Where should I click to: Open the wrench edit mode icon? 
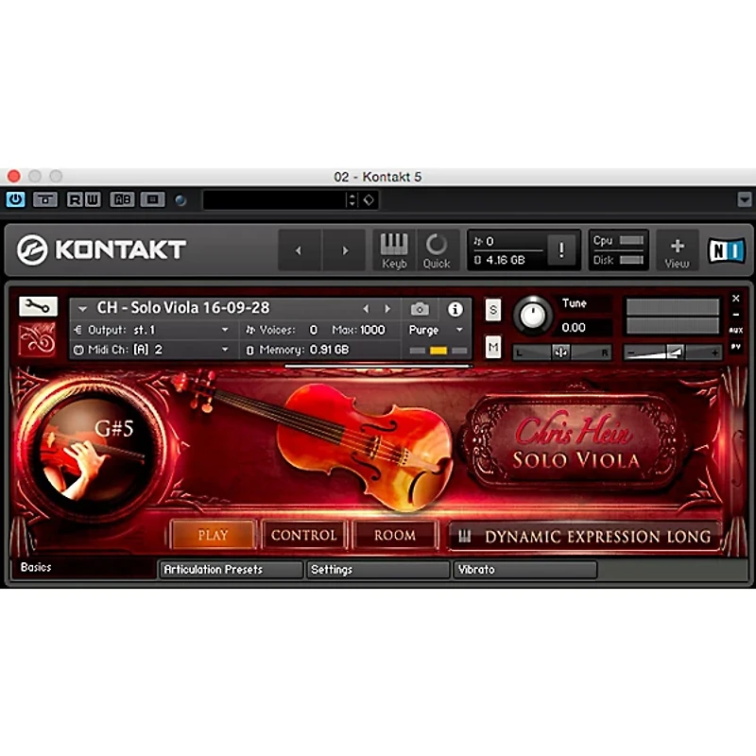point(38,307)
